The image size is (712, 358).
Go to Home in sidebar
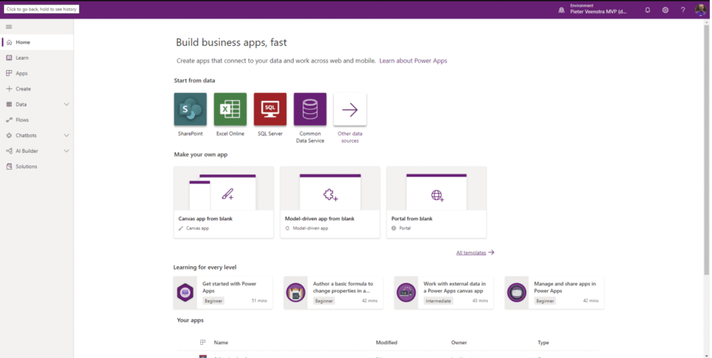click(37, 42)
